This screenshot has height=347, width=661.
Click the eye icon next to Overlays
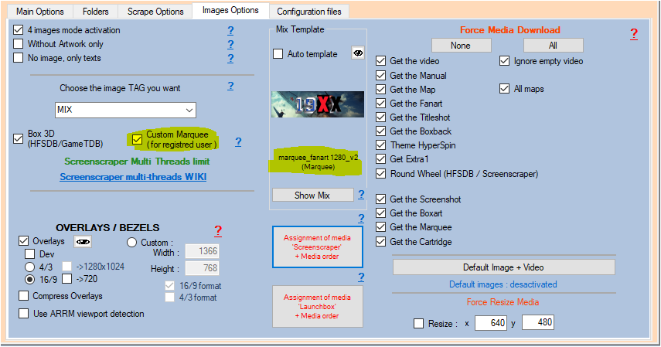point(81,241)
